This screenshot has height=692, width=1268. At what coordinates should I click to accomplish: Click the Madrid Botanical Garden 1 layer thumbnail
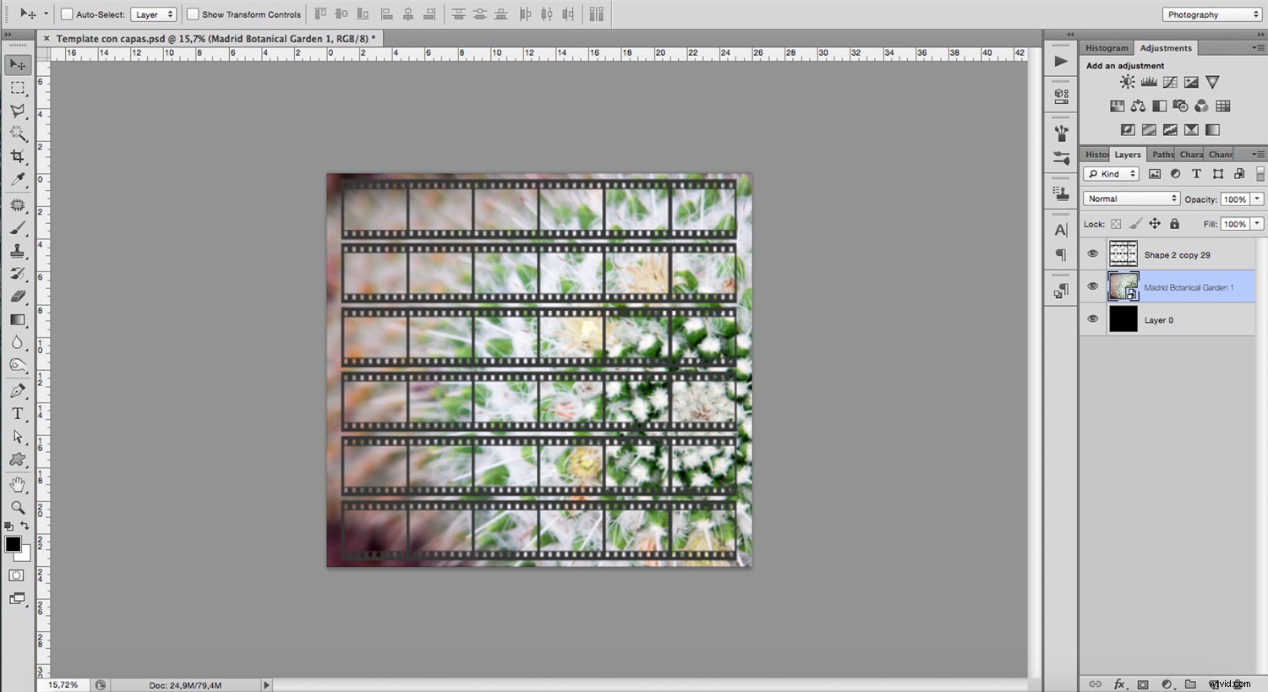(1123, 286)
